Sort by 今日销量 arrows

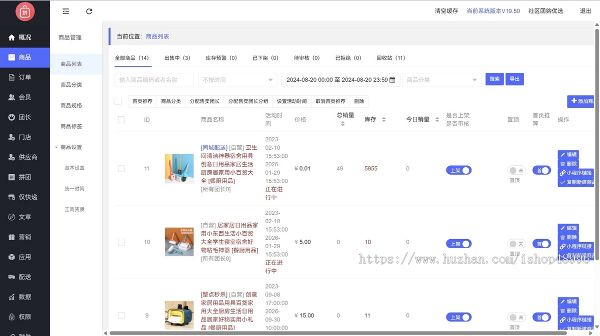pyautogui.click(x=437, y=119)
